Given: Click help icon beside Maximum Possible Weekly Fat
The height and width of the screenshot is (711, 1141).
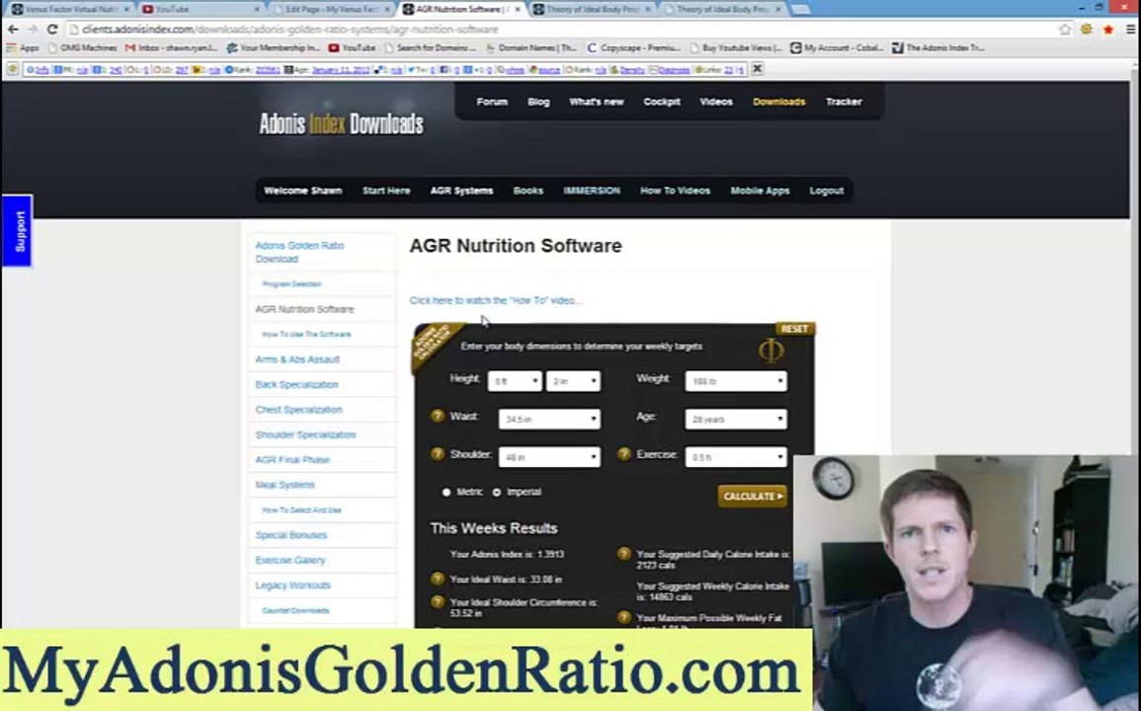Looking at the screenshot, I should (623, 618).
